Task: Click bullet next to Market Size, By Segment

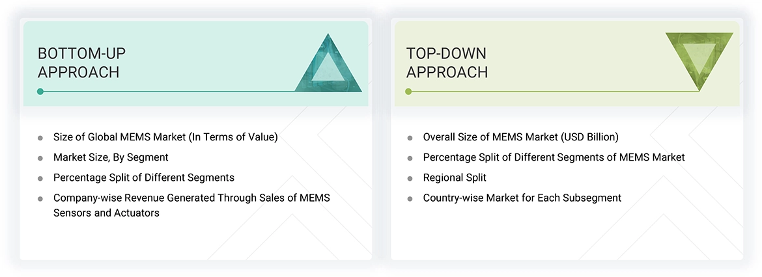Action: point(40,158)
